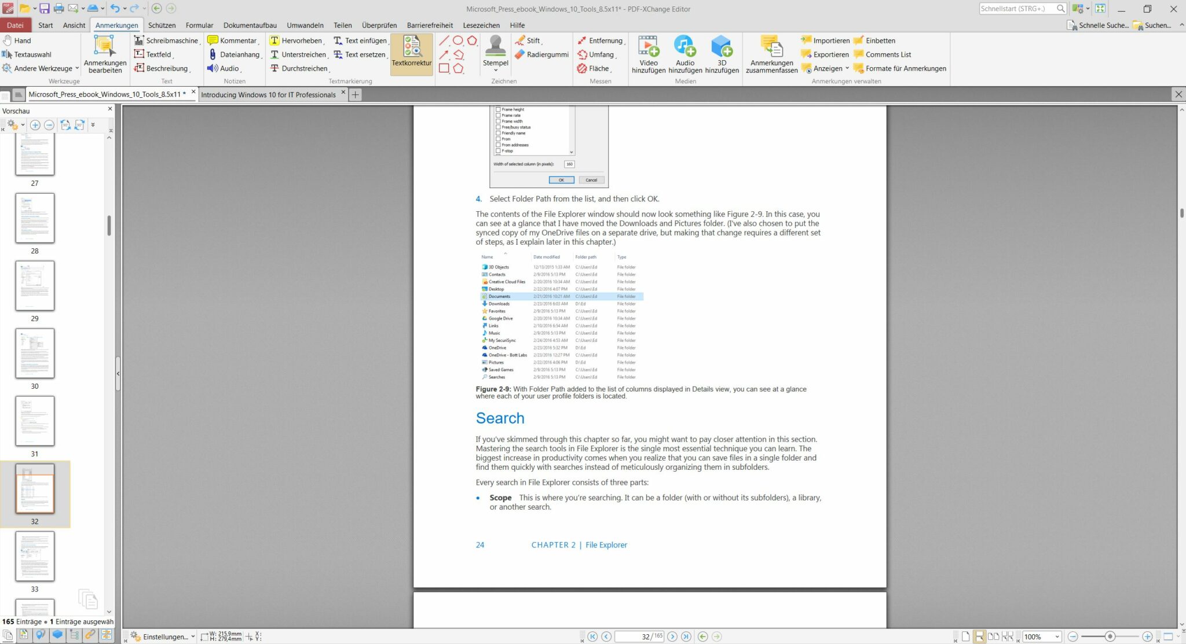Select the Stift (Pen) tool
Screen dimensions: 1186x644
pyautogui.click(x=532, y=40)
